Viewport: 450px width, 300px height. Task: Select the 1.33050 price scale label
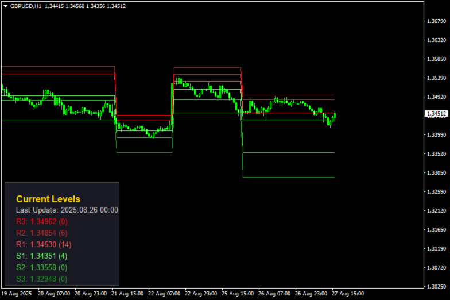click(x=436, y=172)
